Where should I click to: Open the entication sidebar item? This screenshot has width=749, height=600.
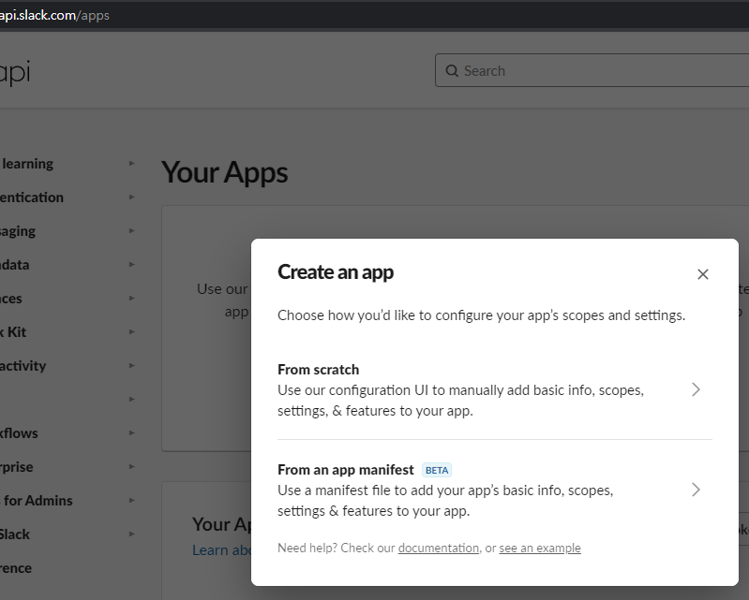[32, 198]
